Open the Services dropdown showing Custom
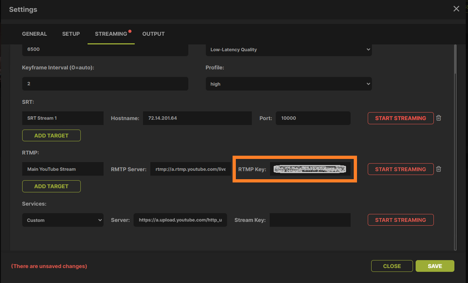 point(63,220)
